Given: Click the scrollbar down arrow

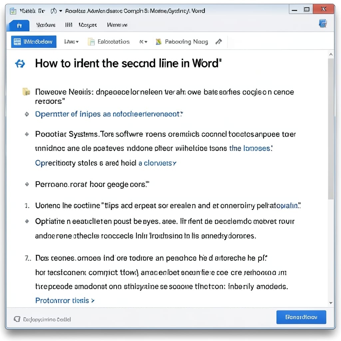Looking at the screenshot, I should click(x=331, y=303).
